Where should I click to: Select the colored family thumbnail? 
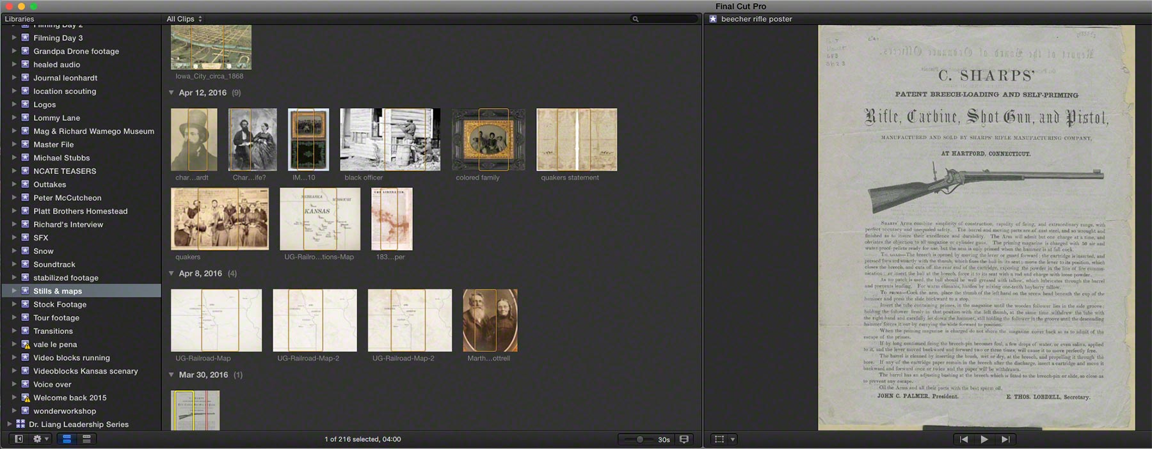click(488, 139)
